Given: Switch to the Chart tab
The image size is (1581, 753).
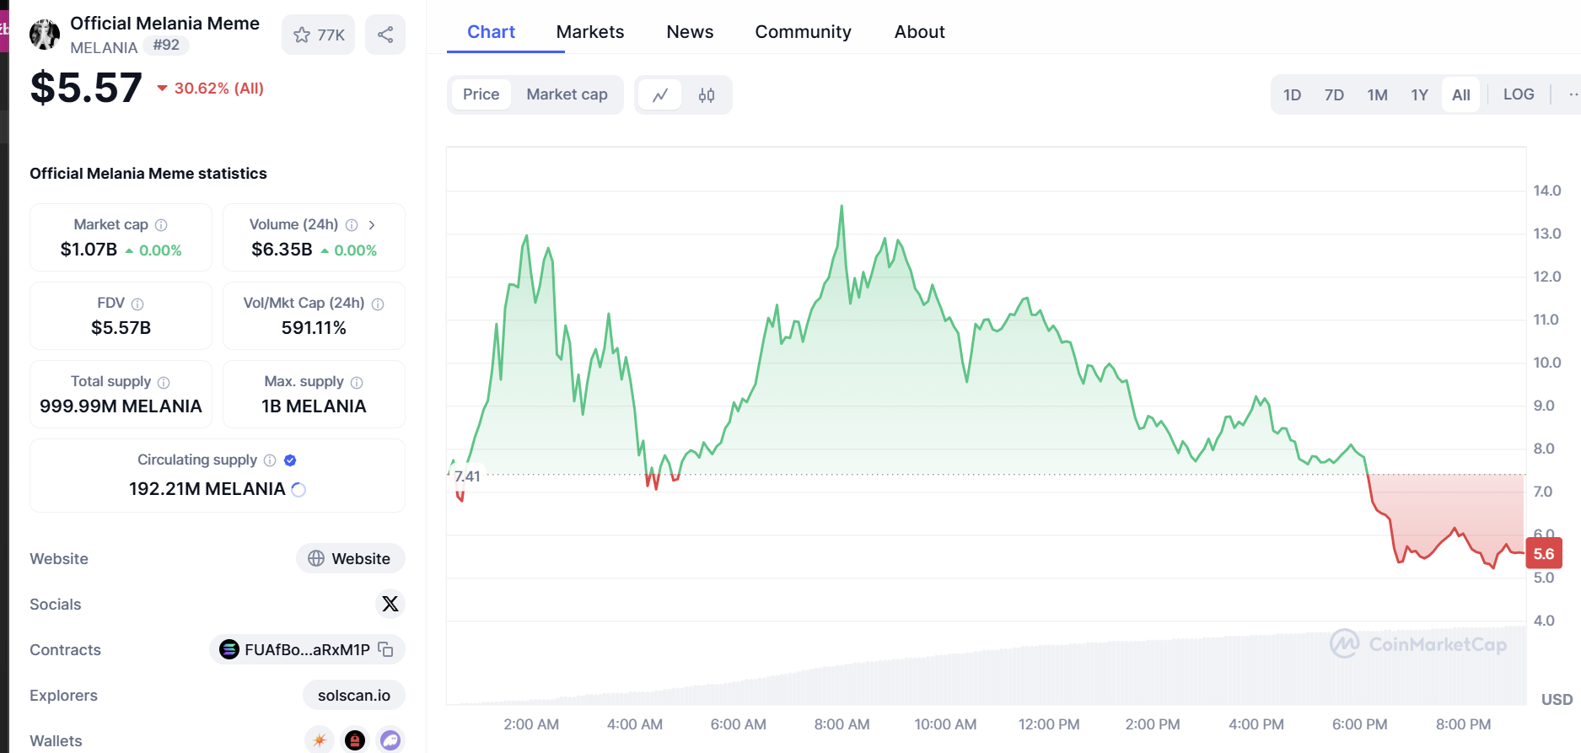Looking at the screenshot, I should [491, 32].
